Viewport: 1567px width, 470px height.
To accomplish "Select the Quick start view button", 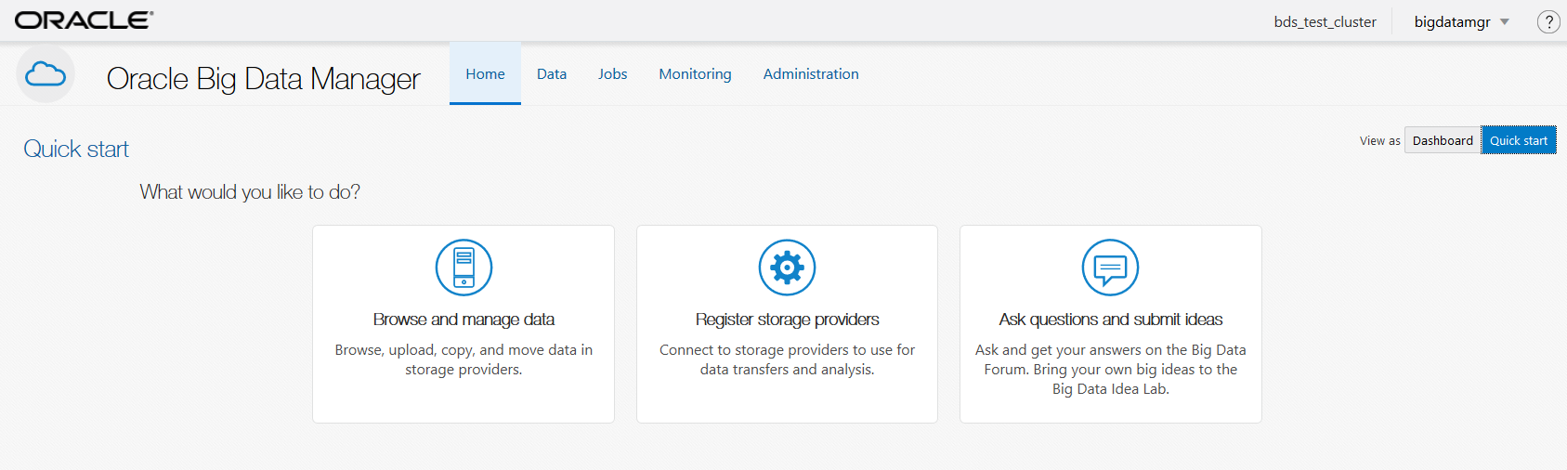I will [1519, 140].
